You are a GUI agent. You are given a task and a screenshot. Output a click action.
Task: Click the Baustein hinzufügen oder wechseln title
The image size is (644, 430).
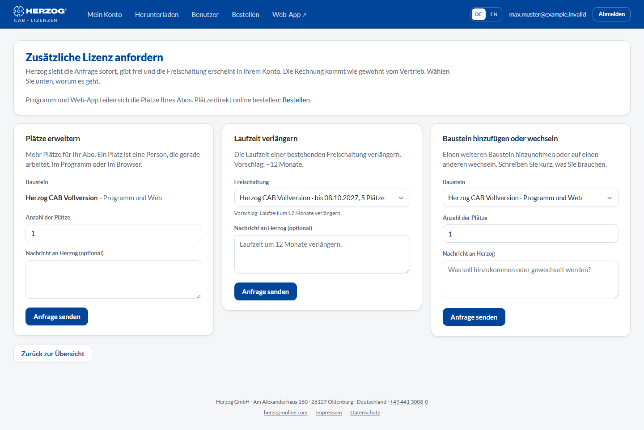click(x=500, y=139)
